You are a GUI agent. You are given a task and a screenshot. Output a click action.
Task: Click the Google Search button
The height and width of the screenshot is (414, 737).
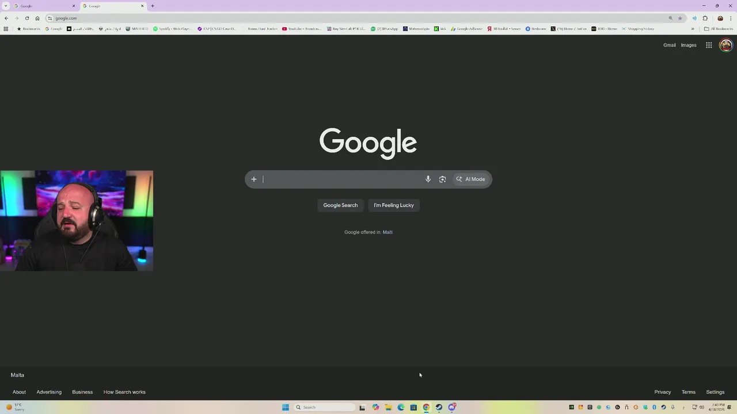[340, 205]
